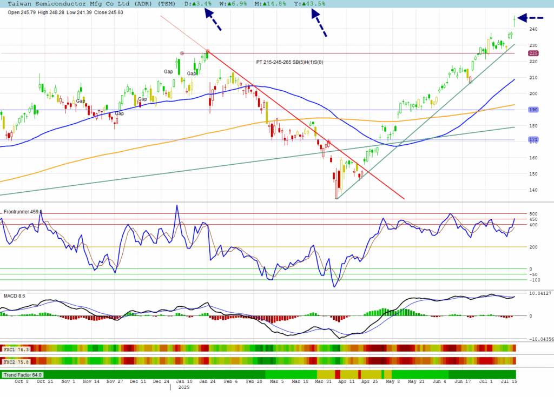The height and width of the screenshot is (397, 554).
Task: Click the Nov 1 date label
Action: [x=68, y=381]
